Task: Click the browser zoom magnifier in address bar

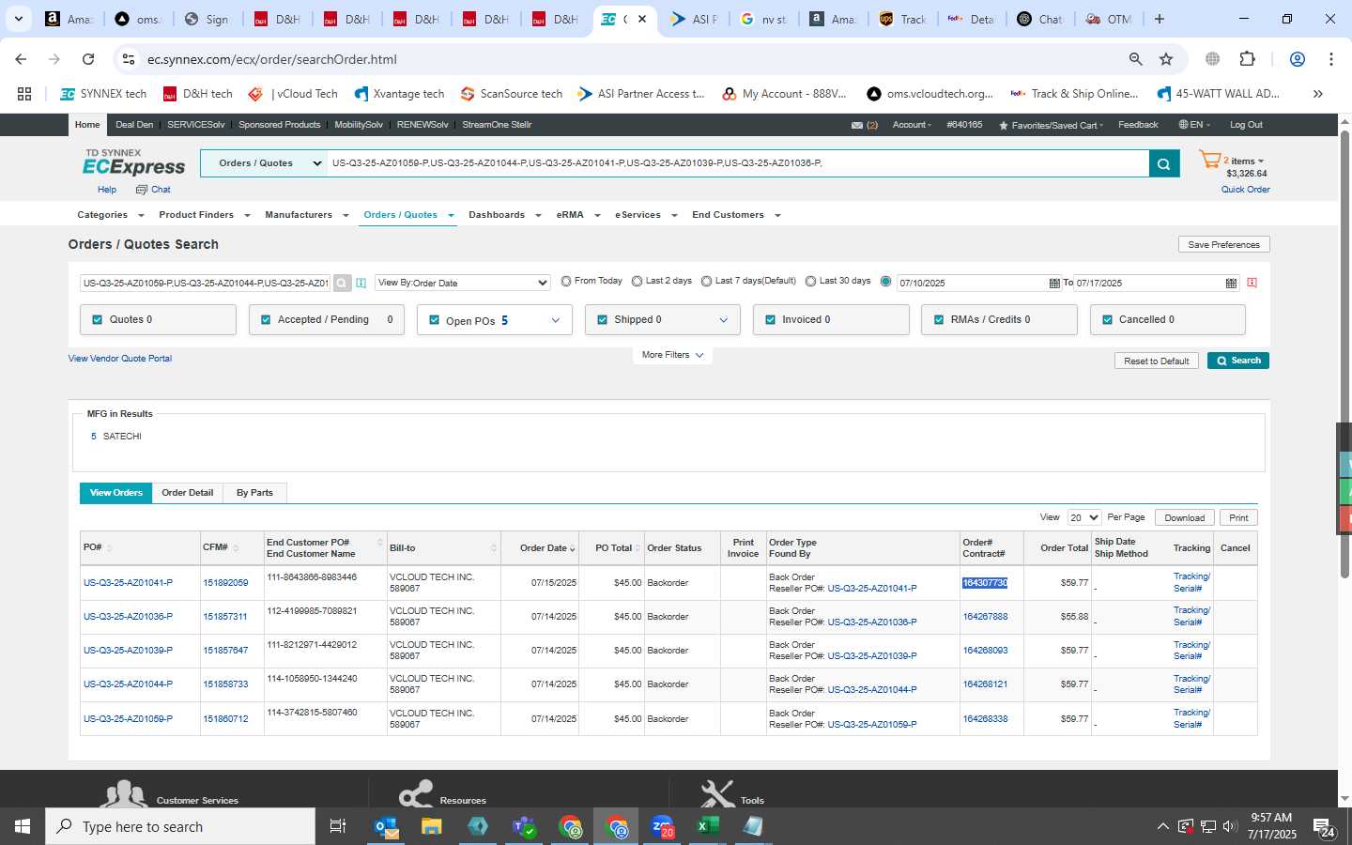Action: pos(1135,59)
